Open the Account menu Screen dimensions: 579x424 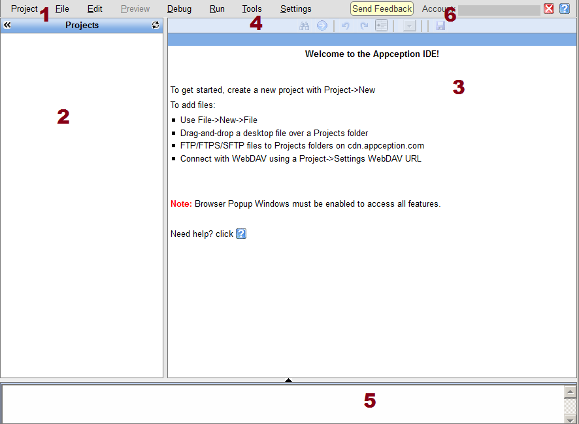pyautogui.click(x=438, y=9)
